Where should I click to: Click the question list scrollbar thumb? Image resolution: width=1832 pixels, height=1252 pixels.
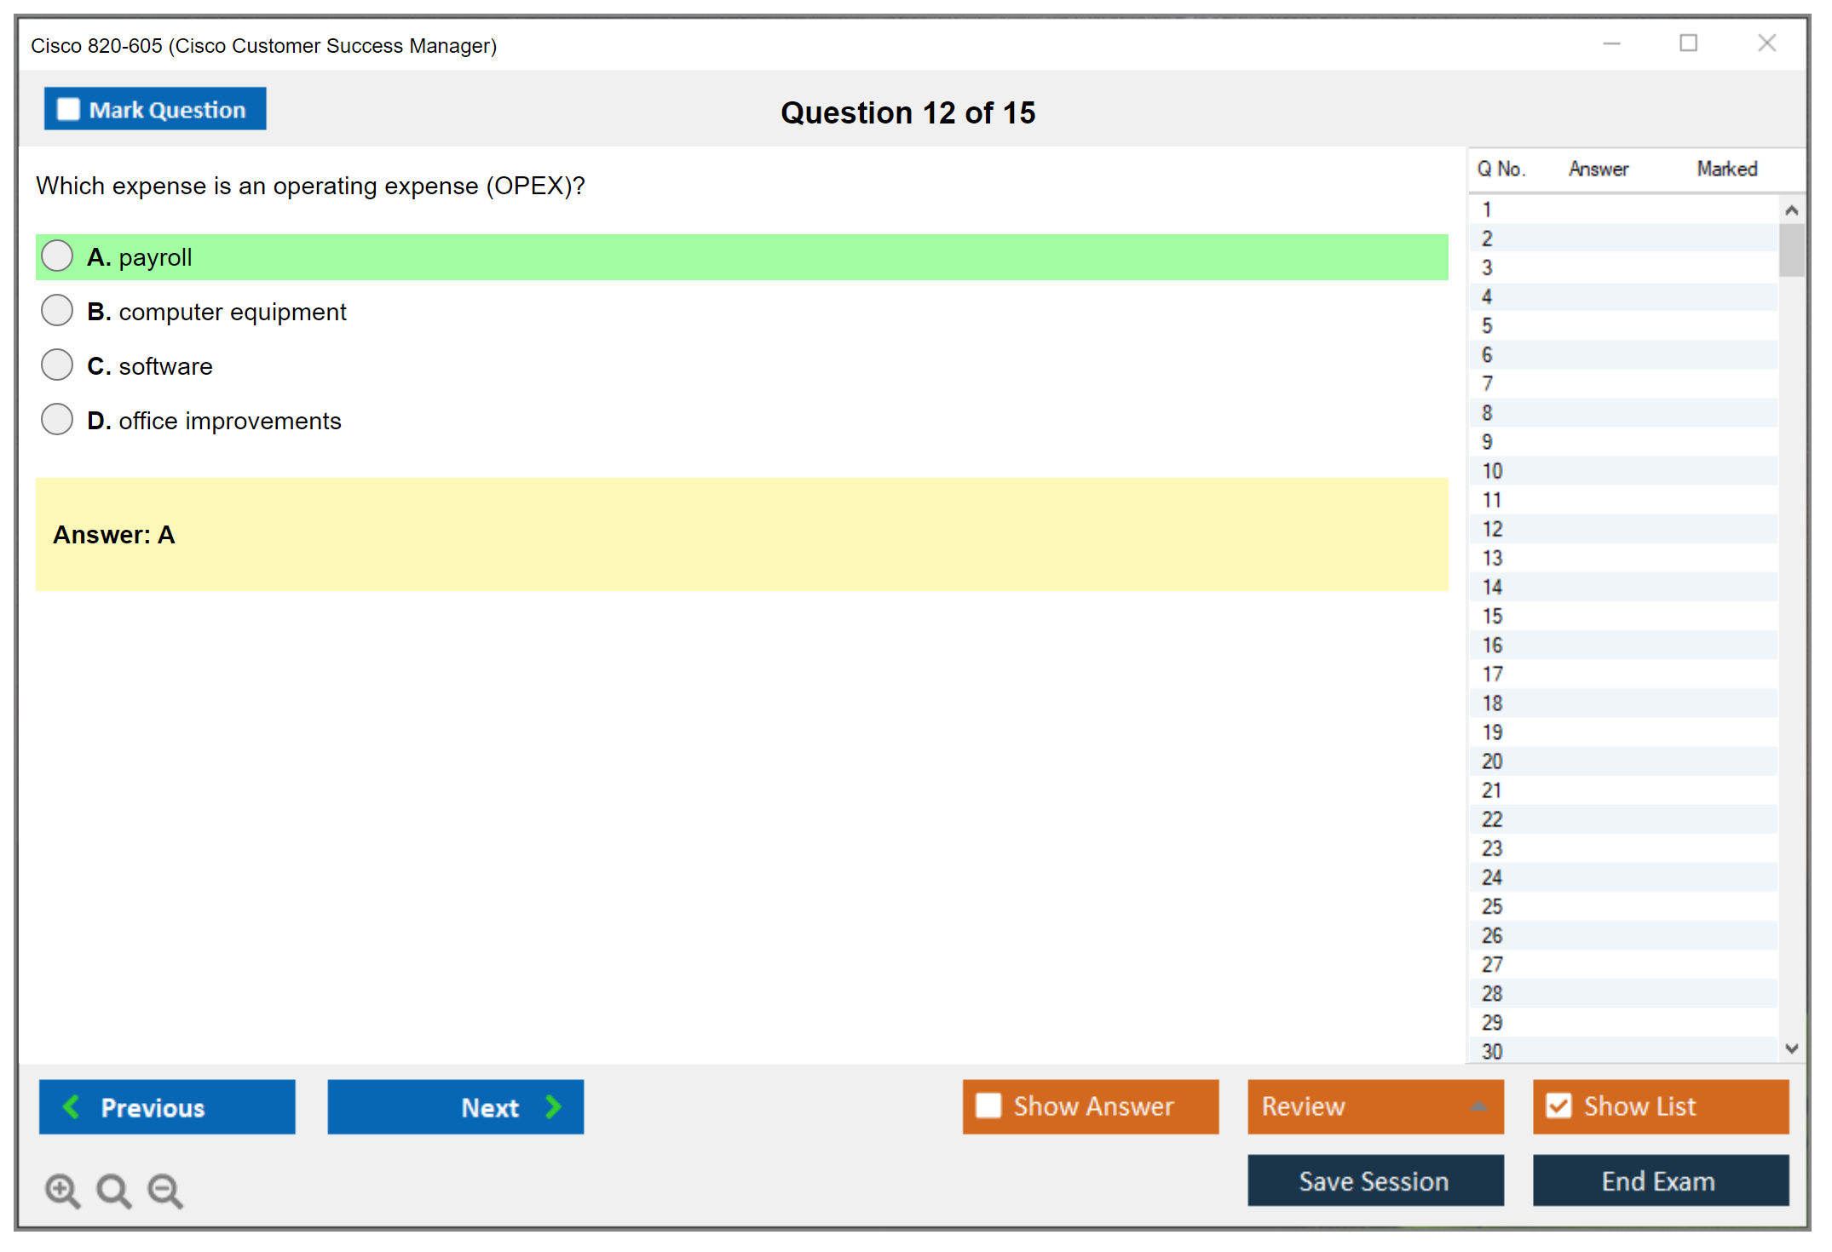coord(1791,250)
